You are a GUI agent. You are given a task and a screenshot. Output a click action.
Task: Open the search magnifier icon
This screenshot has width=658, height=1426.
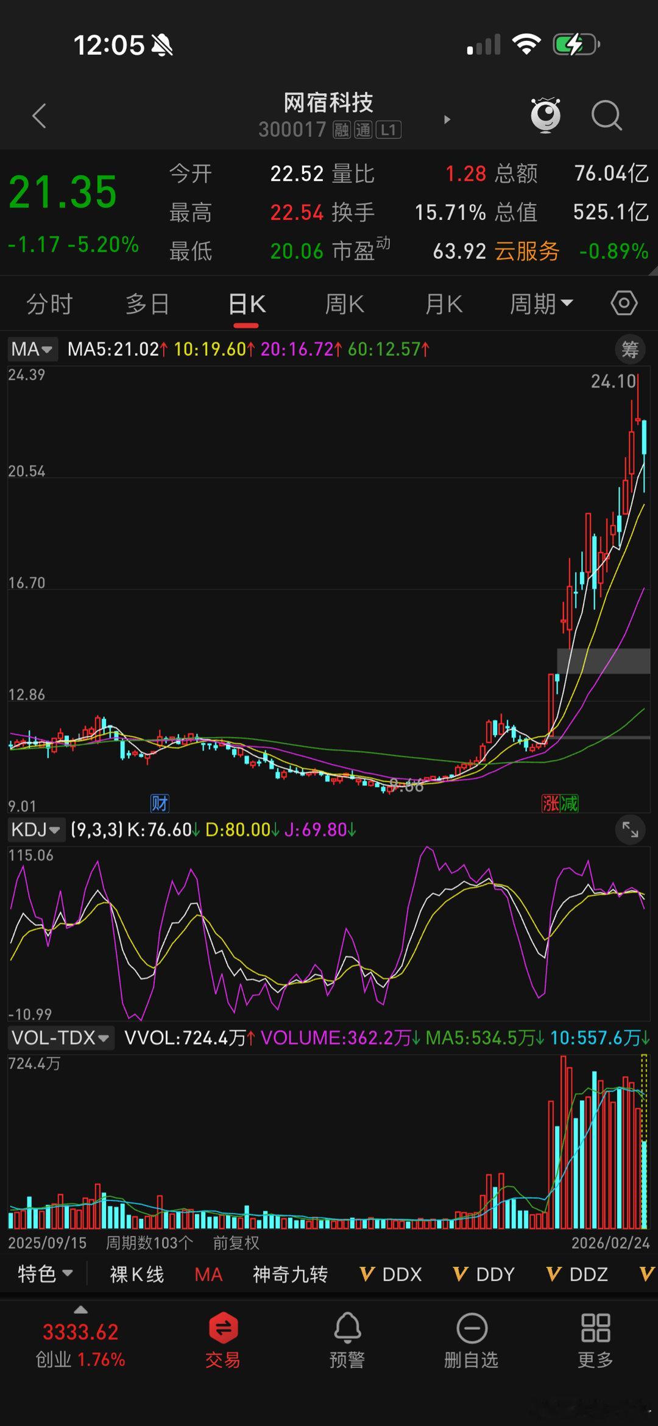(606, 115)
